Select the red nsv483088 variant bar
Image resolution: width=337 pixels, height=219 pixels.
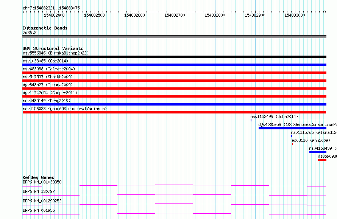[174, 73]
